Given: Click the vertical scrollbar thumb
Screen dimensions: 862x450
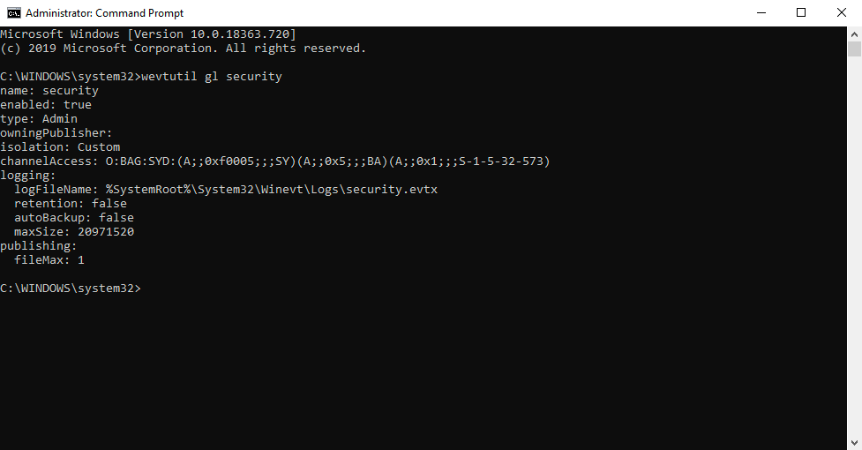Looking at the screenshot, I should click(x=854, y=49).
